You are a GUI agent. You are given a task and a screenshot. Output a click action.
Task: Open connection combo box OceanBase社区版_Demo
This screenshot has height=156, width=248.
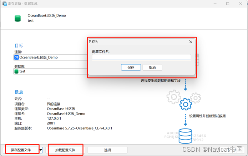click(50, 57)
